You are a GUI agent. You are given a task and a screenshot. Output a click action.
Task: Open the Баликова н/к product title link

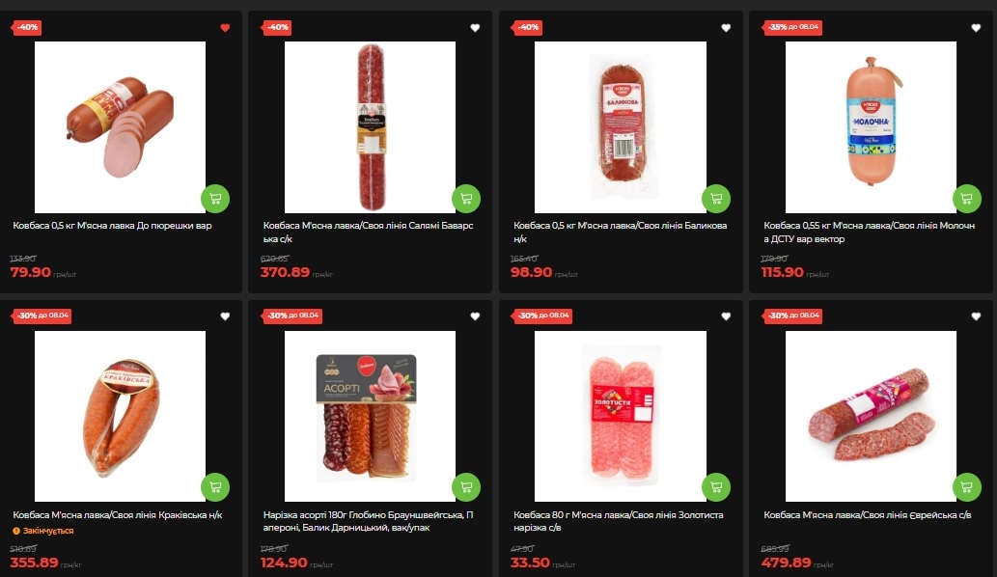620,232
